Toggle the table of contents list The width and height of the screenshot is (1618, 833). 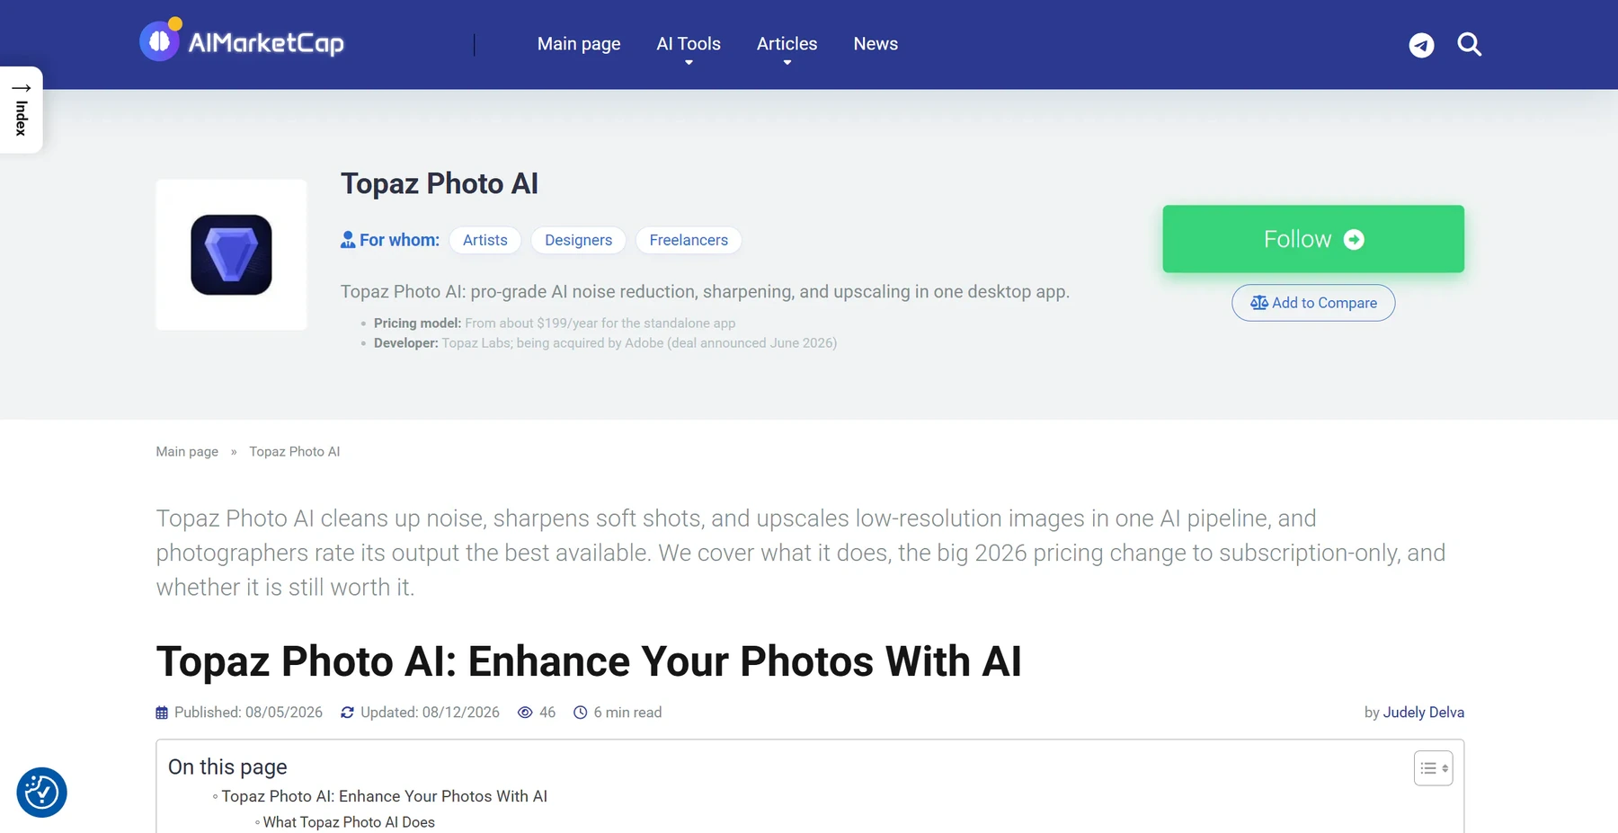[x=1433, y=768]
